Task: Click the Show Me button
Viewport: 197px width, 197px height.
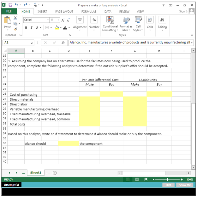Action: (185, 185)
